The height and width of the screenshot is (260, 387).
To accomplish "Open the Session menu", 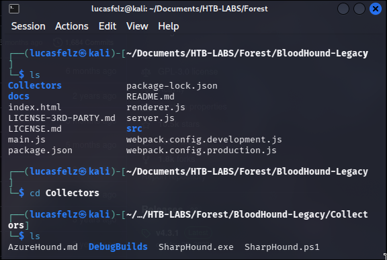I will click(x=28, y=26).
